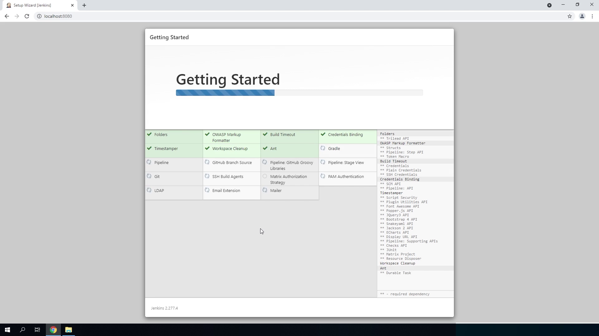Click the SSH Build Agents plugin cell

pyautogui.click(x=231, y=178)
